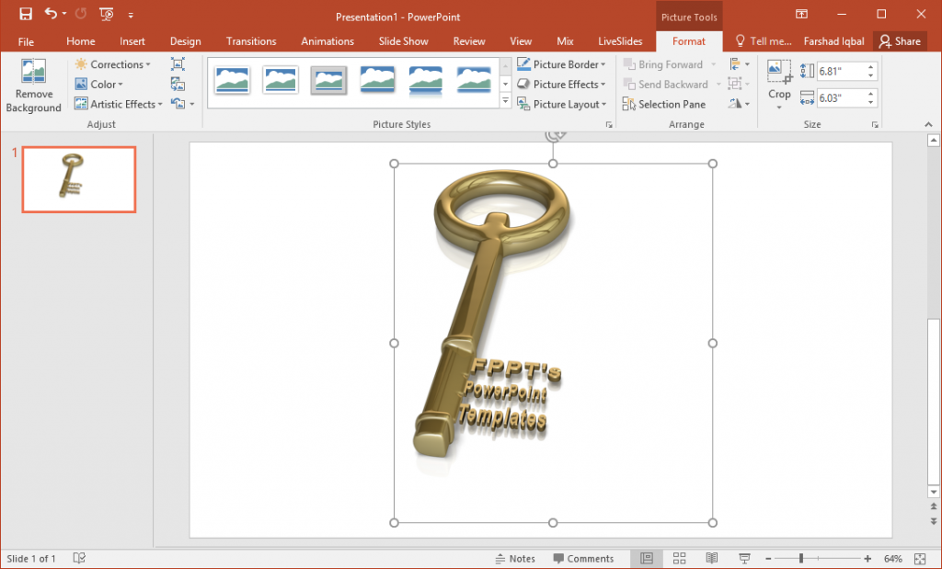
Task: Open Picture Layout options
Action: point(562,104)
